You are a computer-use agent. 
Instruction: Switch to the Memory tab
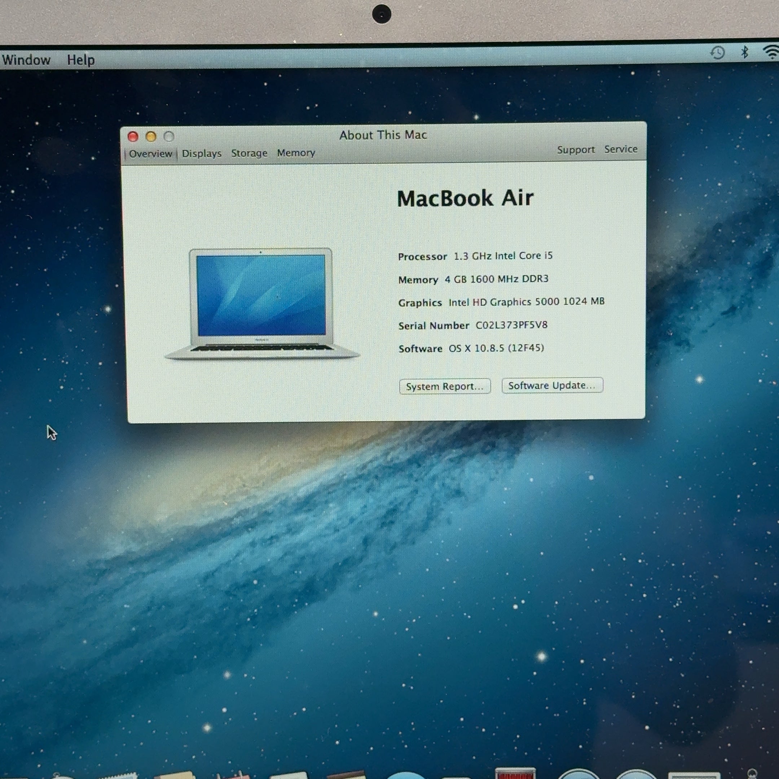click(296, 153)
